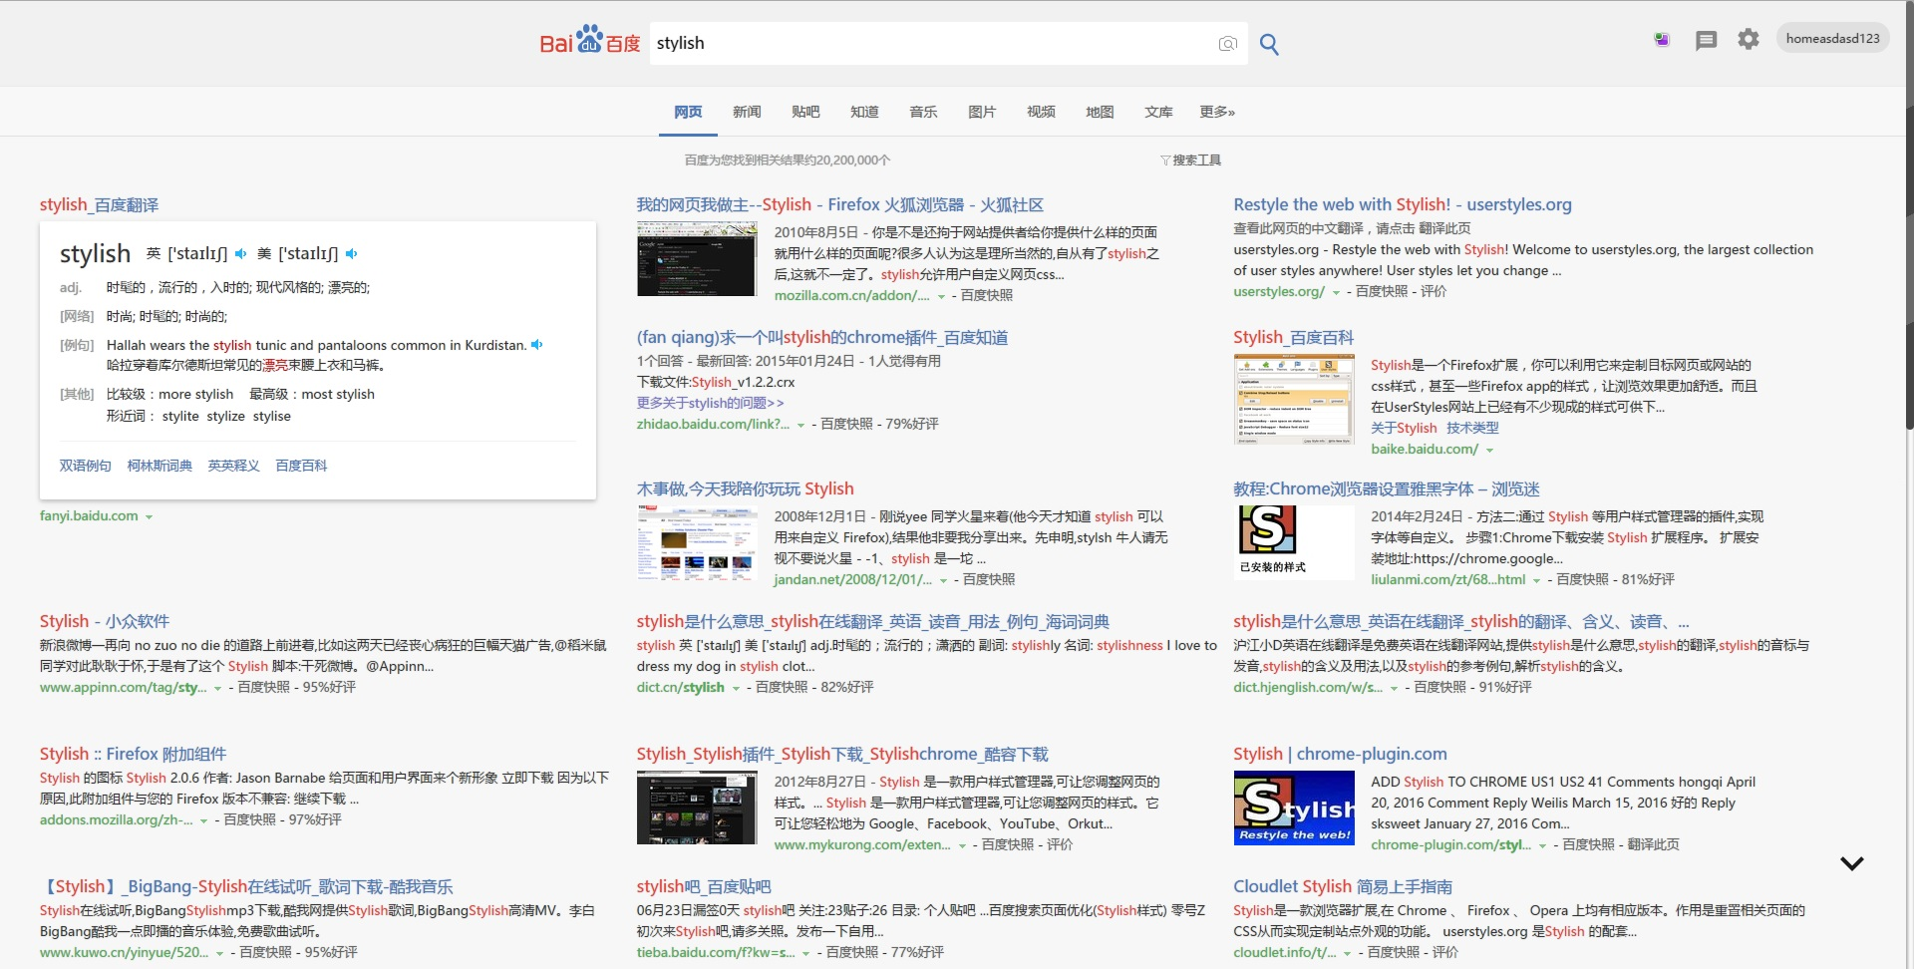Open the 教程:Chrome浏览器设置雅黑字体 result
The image size is (1914, 969).
point(1386,488)
